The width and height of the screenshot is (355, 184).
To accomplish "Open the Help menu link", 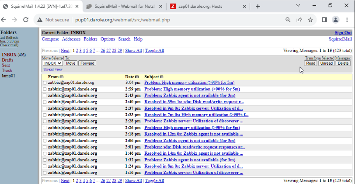I will coord(138,39).
